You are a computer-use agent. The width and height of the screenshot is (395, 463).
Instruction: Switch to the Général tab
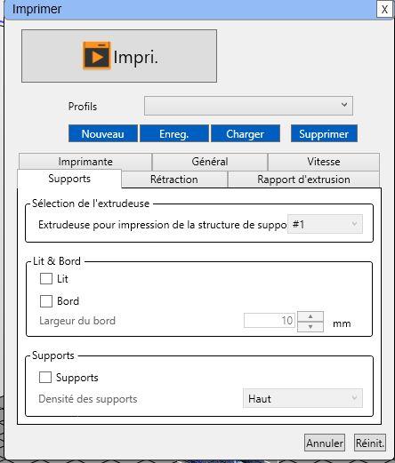pyautogui.click(x=210, y=162)
